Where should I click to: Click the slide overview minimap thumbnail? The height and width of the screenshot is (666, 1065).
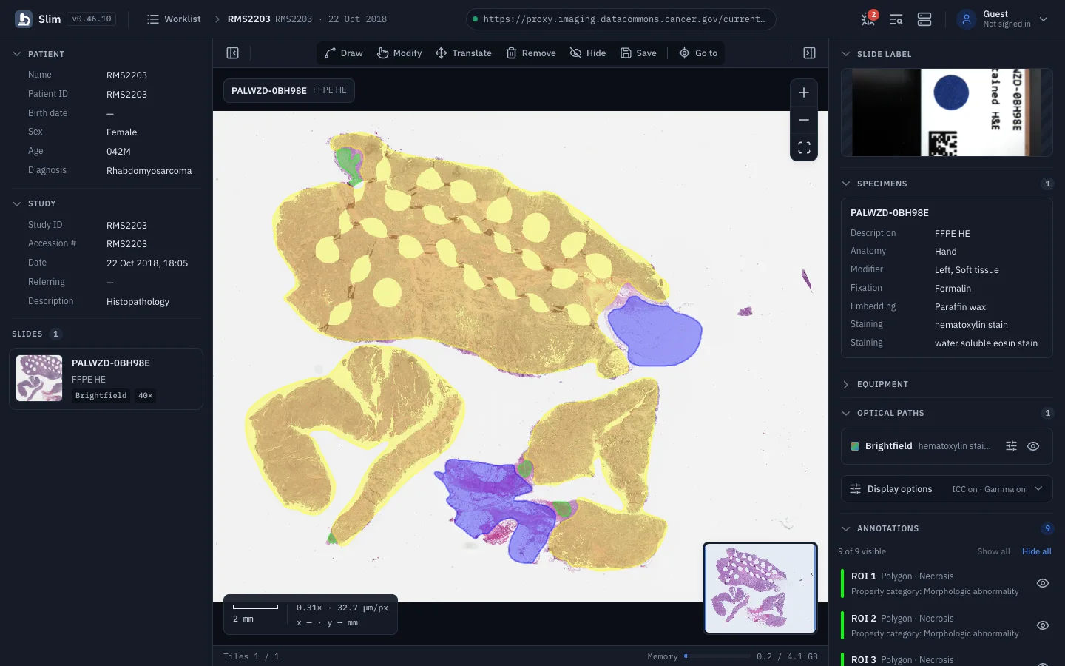760,588
